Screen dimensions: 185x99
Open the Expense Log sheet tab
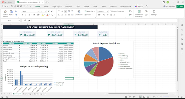click(38, 94)
